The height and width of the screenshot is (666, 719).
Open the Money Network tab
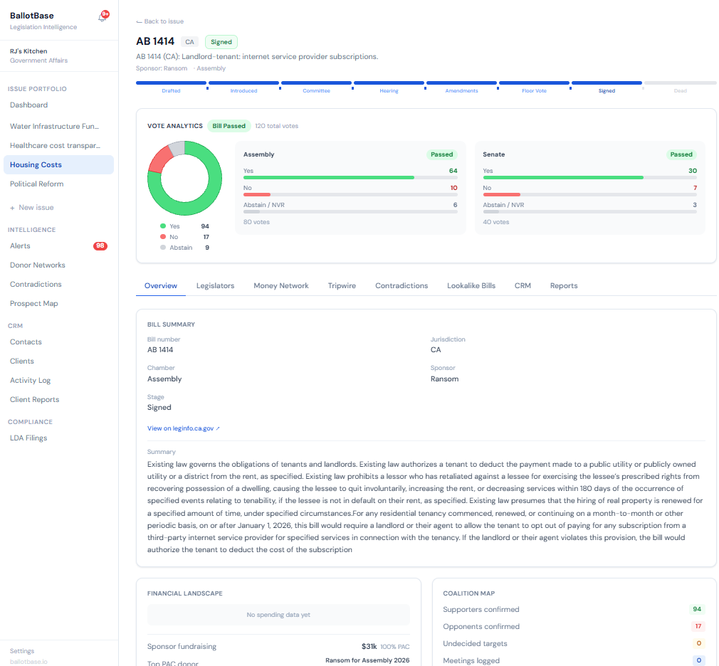click(x=281, y=285)
